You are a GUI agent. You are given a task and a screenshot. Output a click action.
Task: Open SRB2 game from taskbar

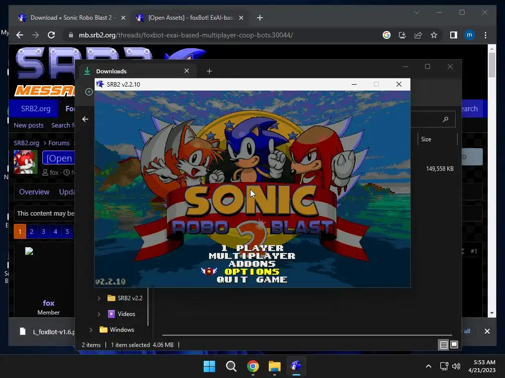(x=296, y=366)
